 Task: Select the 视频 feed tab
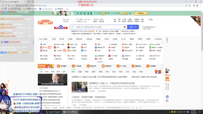coord(80,72)
